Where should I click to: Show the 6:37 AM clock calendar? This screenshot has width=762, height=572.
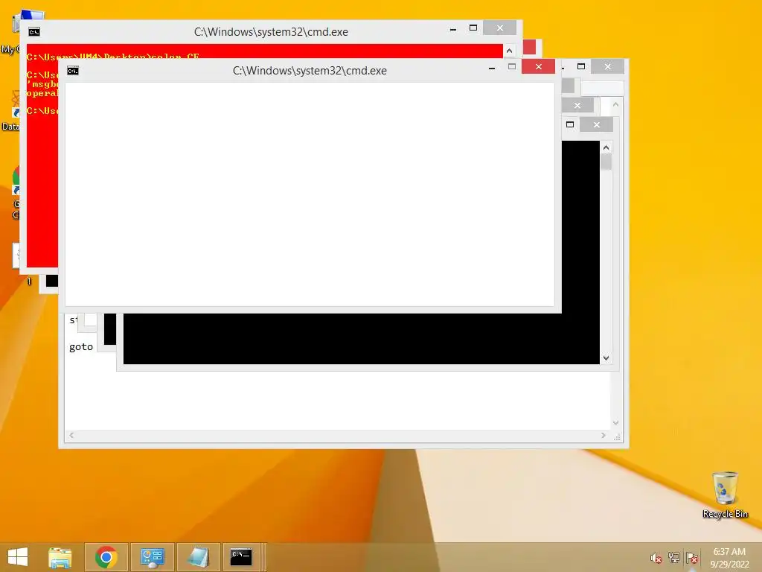pyautogui.click(x=729, y=558)
